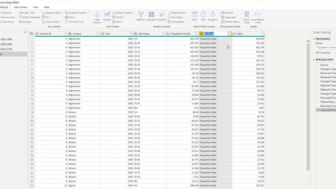Select the Removed Errors applied step
Screen dimensions: 336x189
click(x=328, y=98)
